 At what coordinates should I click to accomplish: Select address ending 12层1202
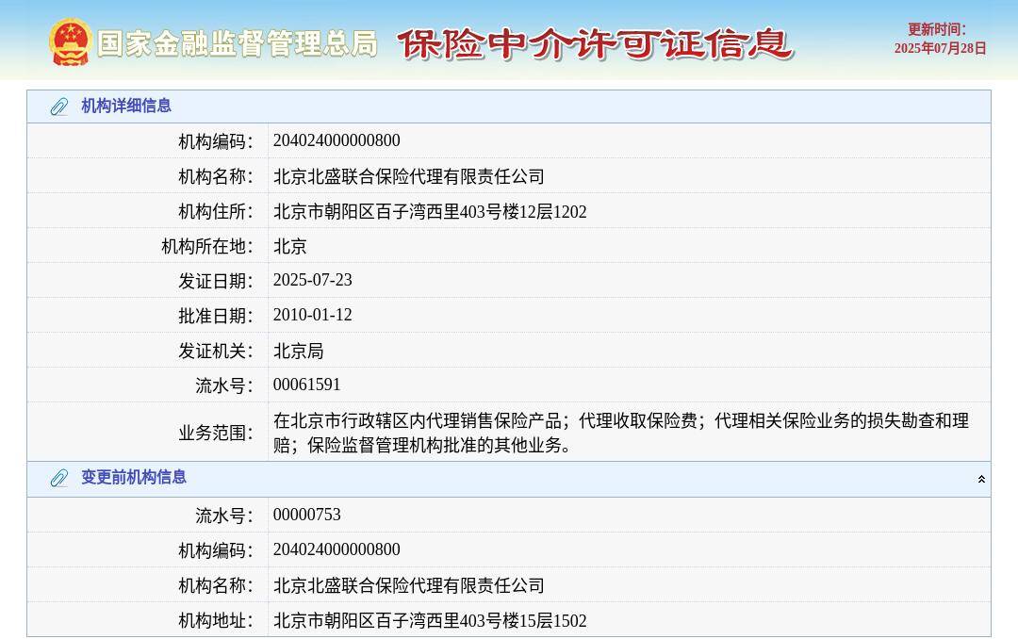tap(430, 212)
